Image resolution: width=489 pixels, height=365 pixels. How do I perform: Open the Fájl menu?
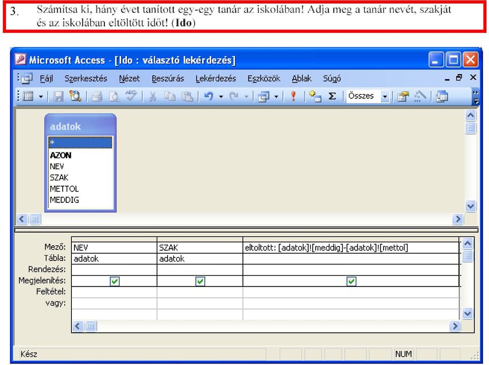(x=46, y=79)
